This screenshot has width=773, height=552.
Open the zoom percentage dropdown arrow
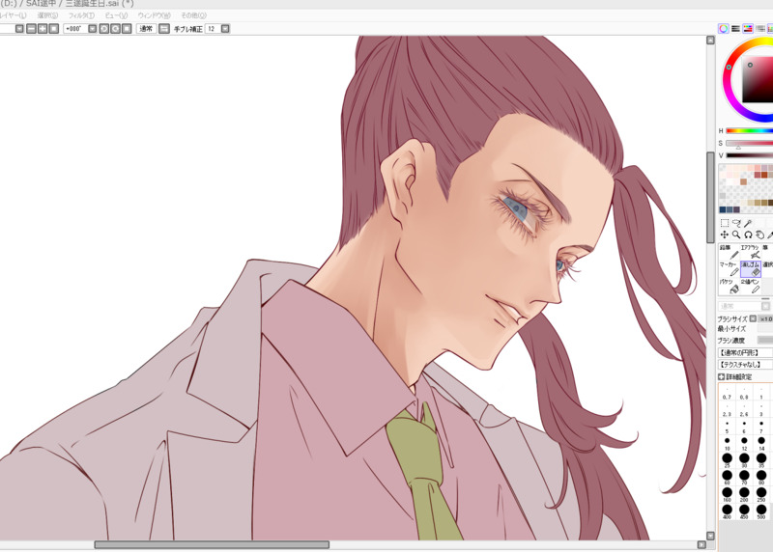click(x=19, y=29)
